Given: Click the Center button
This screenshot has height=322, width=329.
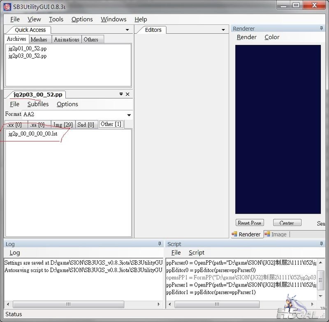Looking at the screenshot, I should (287, 223).
